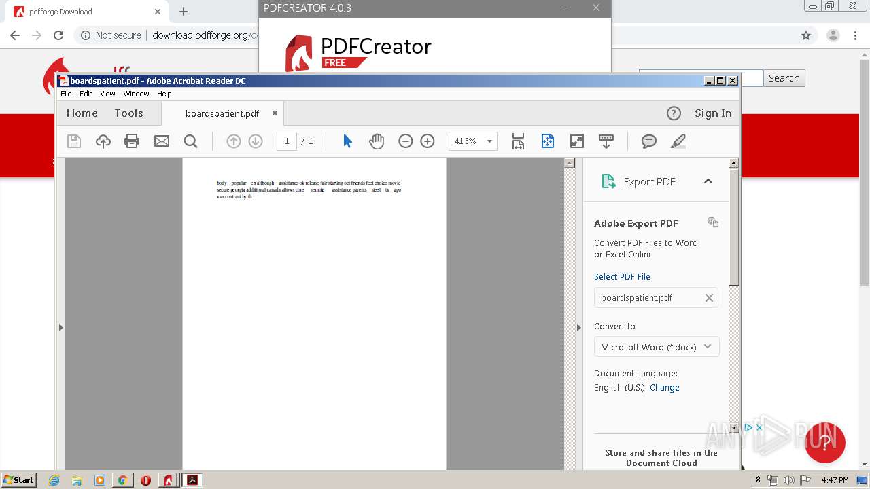Switch to the Tools tab
Viewport: 870px width, 489px height.
coord(129,113)
